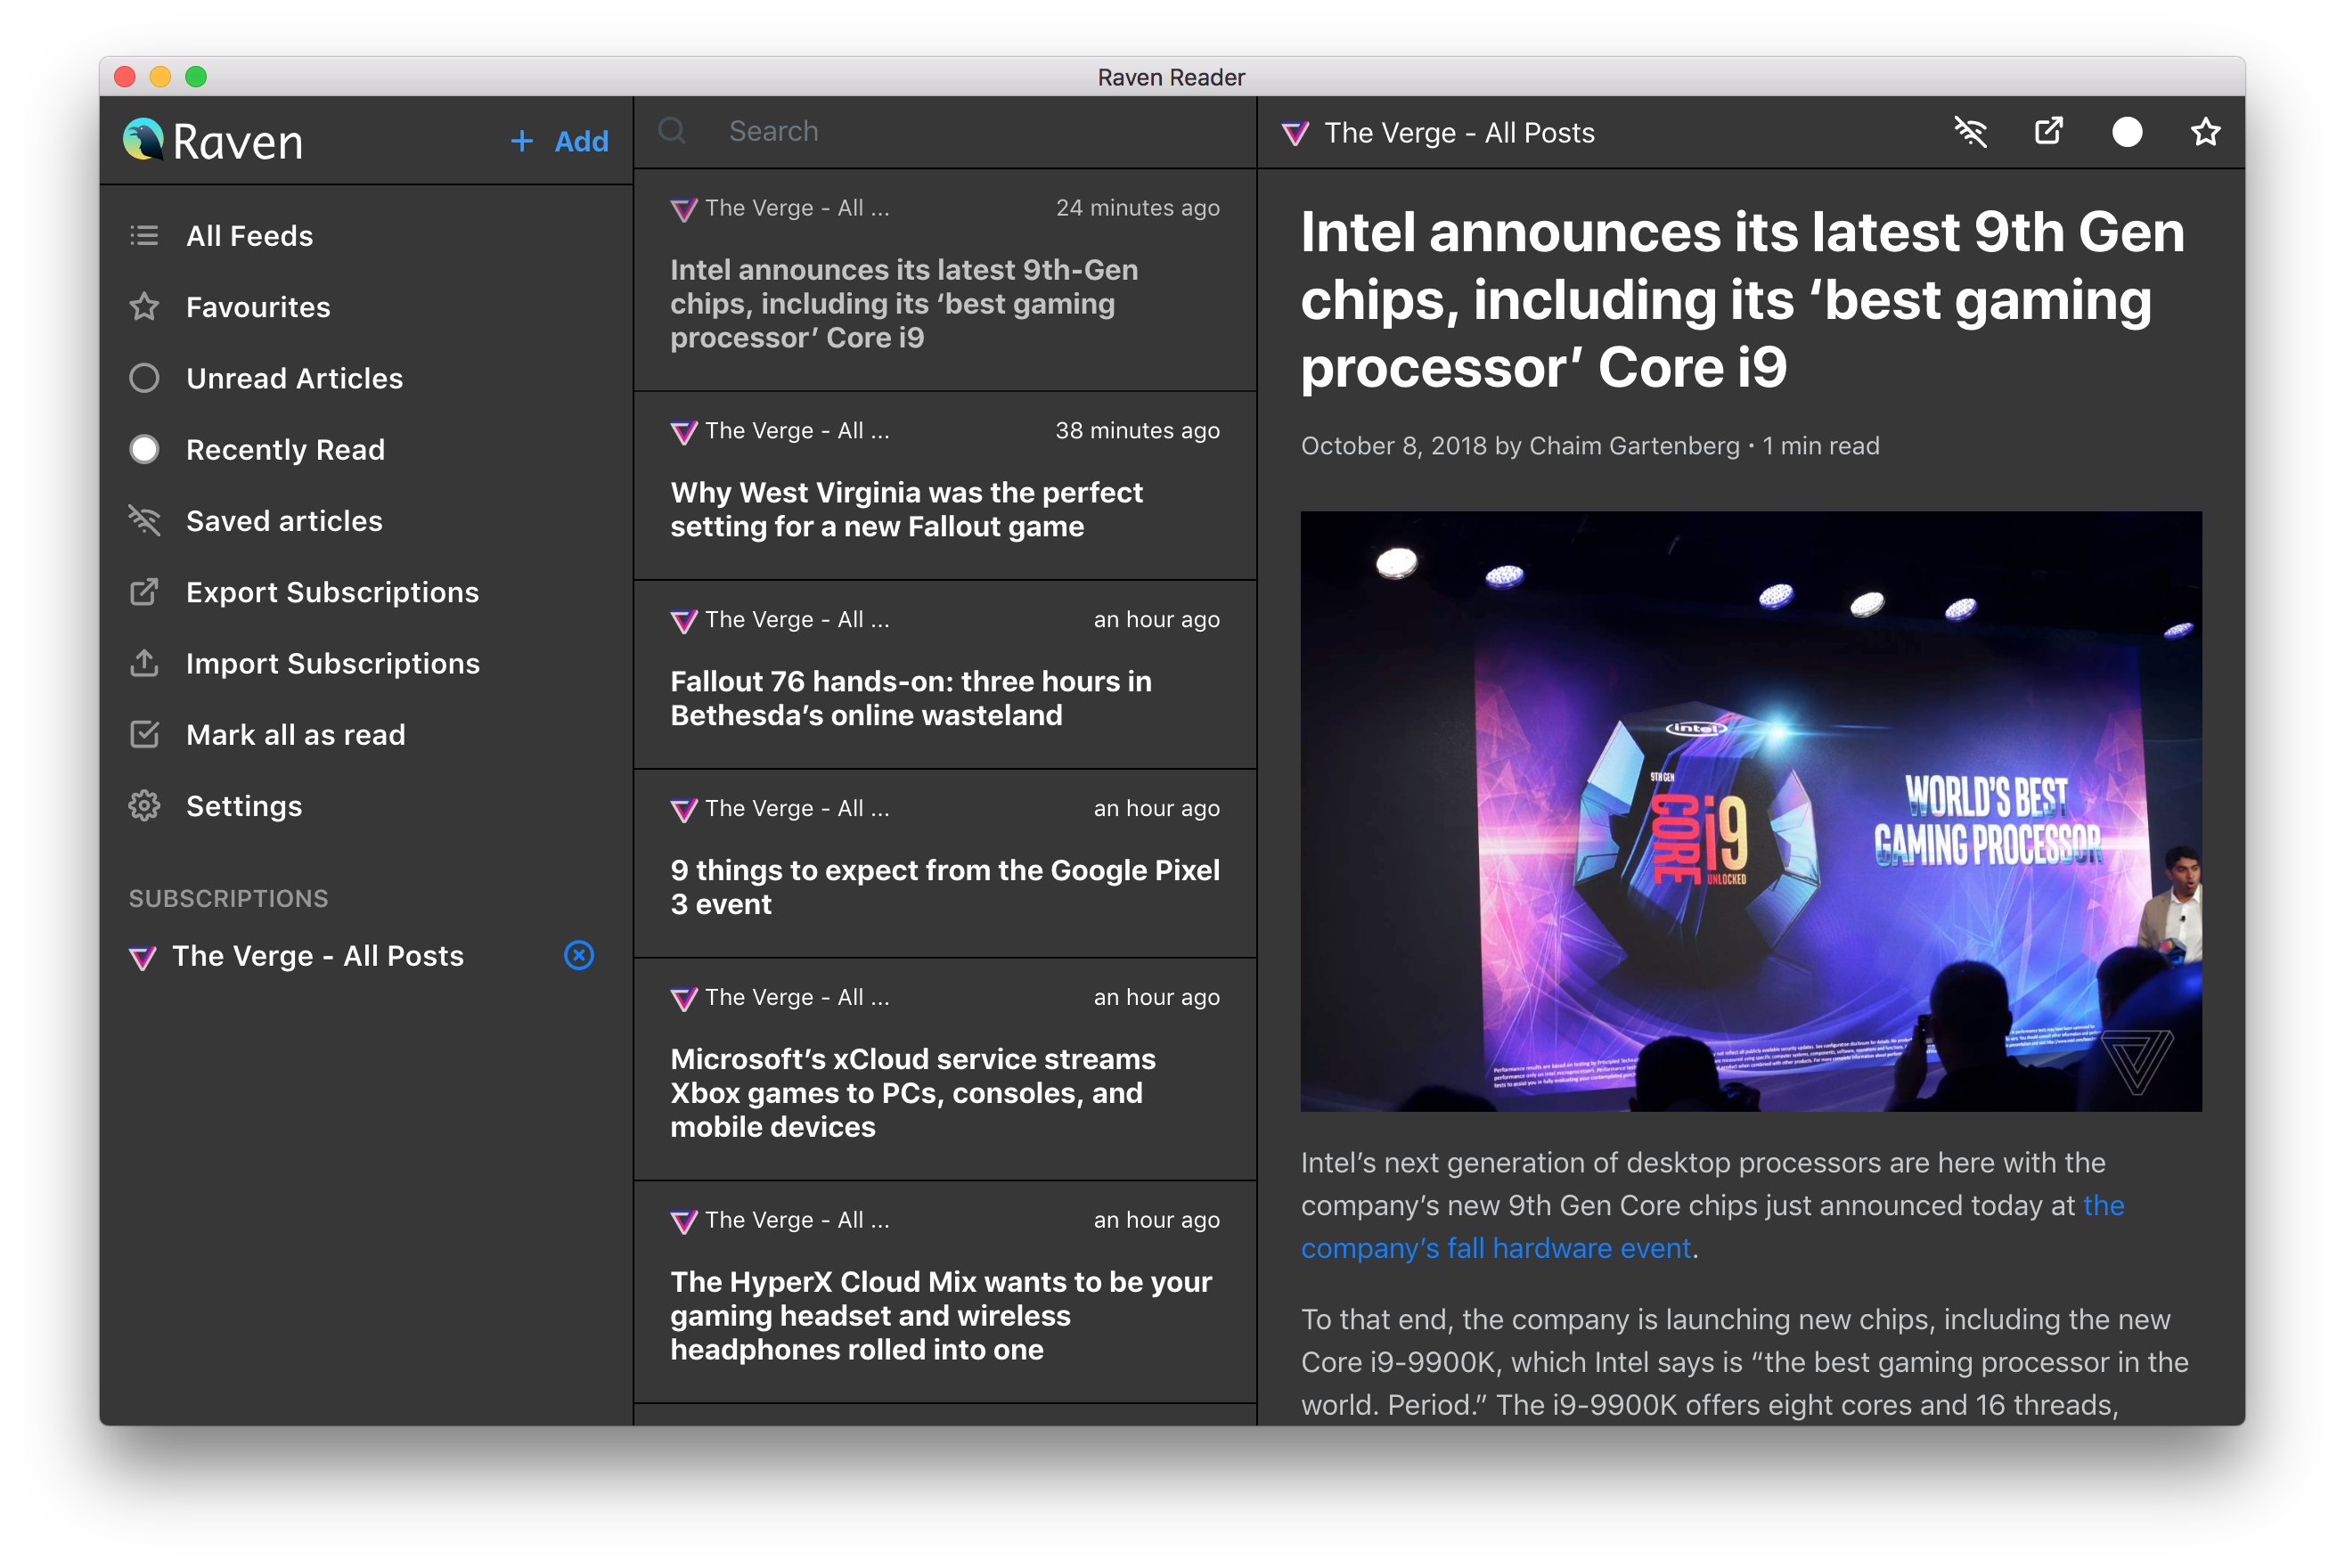Open article in browser via external link icon
This screenshot has height=1568, width=2345.
click(x=2048, y=132)
